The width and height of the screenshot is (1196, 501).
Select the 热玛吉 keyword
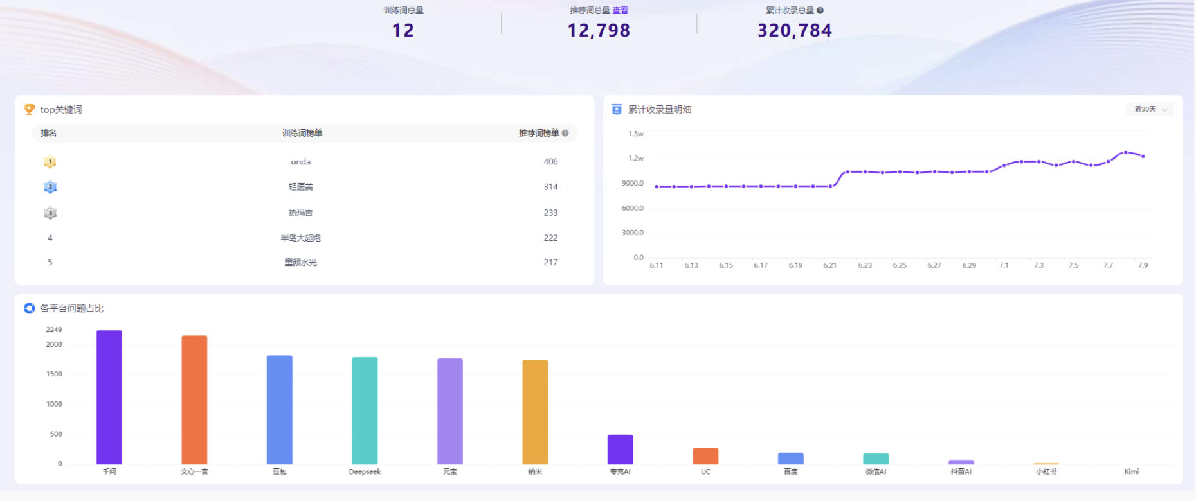pos(301,213)
